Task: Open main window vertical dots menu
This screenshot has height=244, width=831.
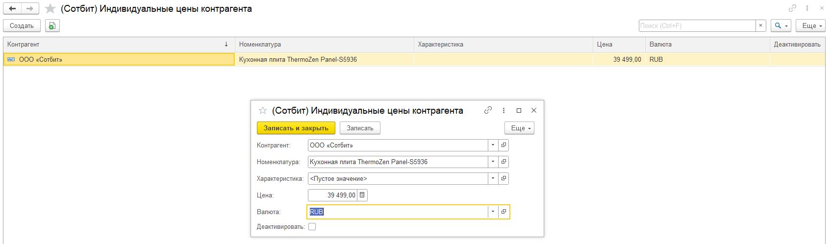Action: tap(807, 8)
